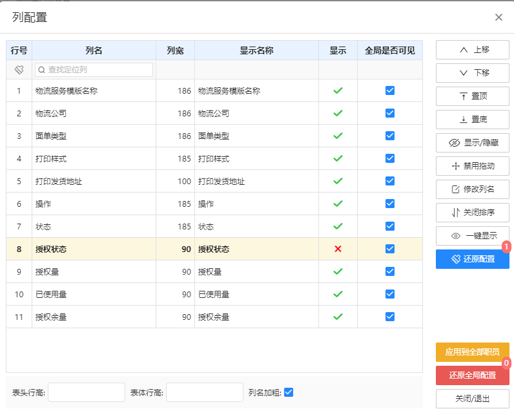
Task: Click green checkmark for 打印样式 row
Action: [338, 158]
